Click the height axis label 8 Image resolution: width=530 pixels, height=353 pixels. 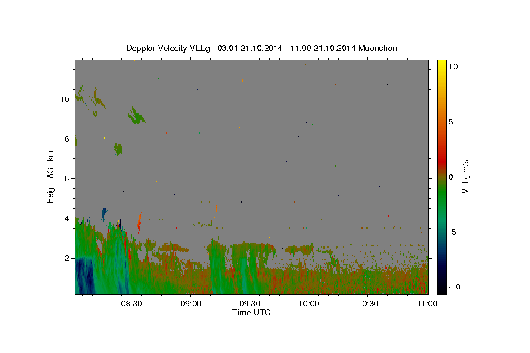click(x=68, y=139)
